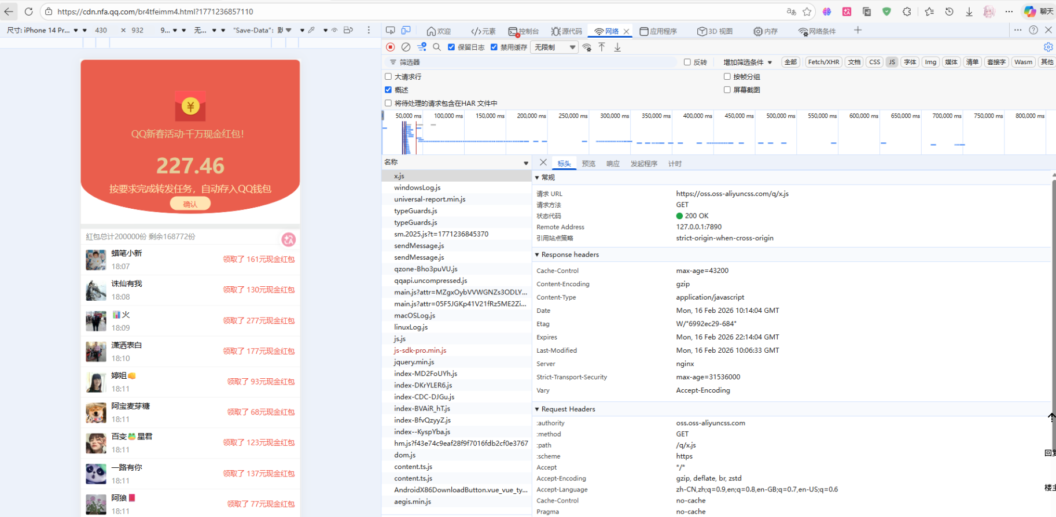Toggle the request filter bar icon
Viewport: 1056px width, 517px height.
tap(422, 47)
